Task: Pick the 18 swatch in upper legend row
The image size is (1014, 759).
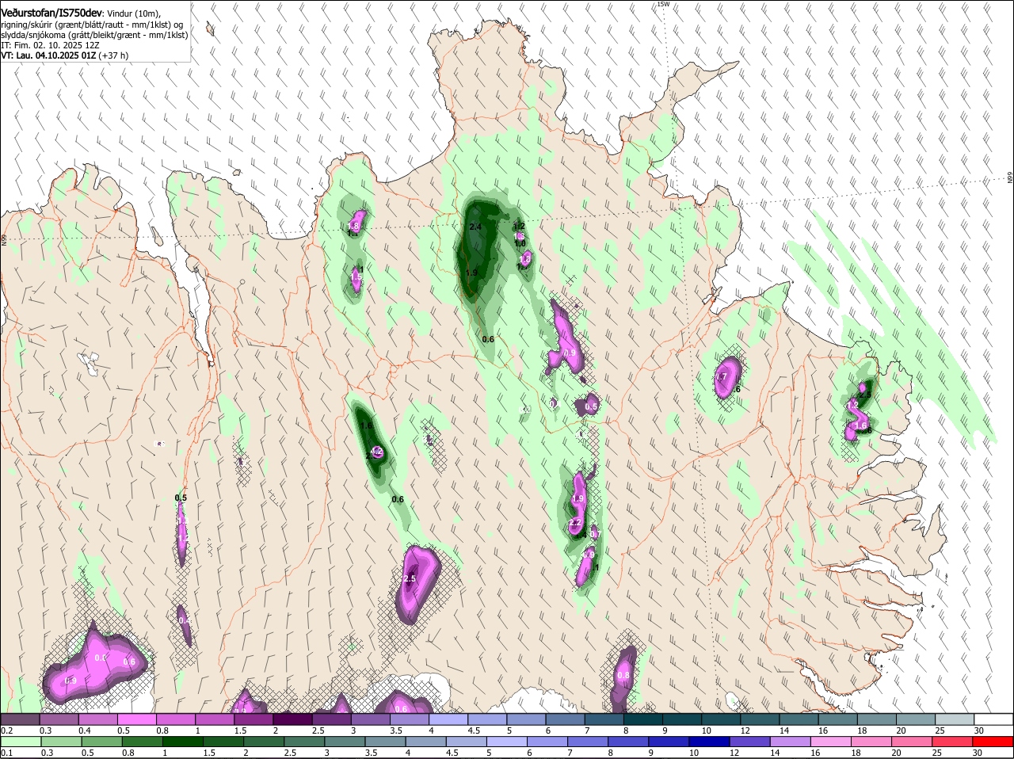Action: 876,719
